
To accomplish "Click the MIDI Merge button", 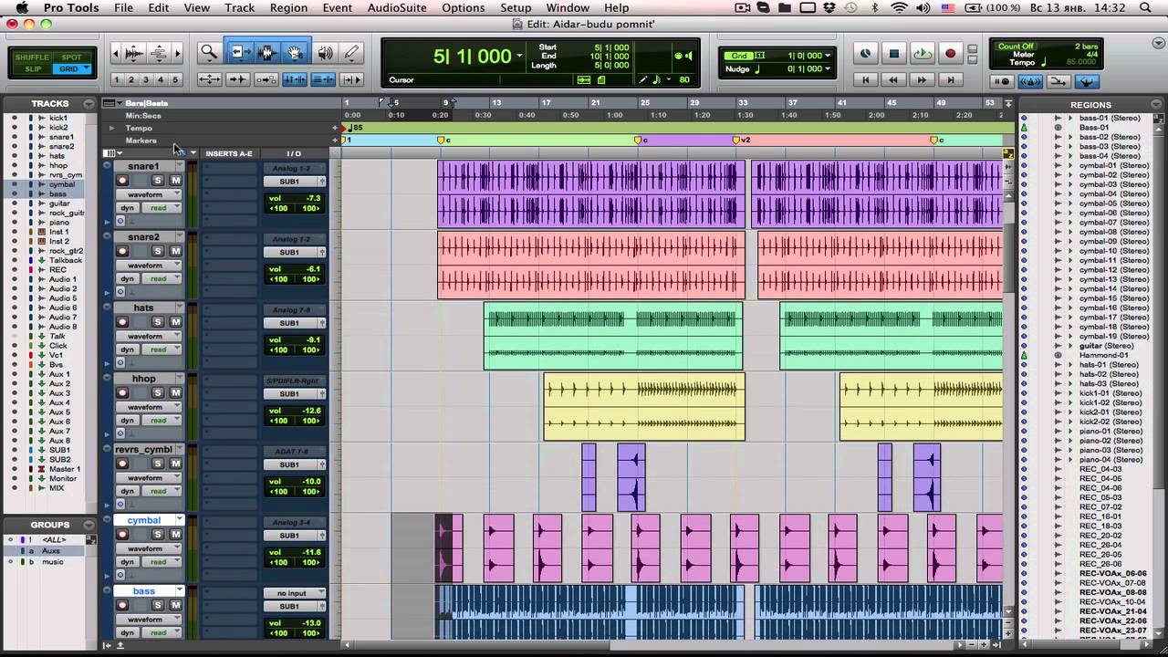I will coord(1058,81).
